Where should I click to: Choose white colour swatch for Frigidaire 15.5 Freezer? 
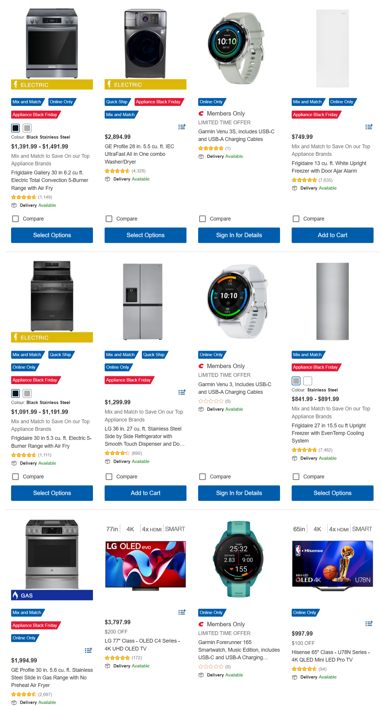(x=308, y=381)
